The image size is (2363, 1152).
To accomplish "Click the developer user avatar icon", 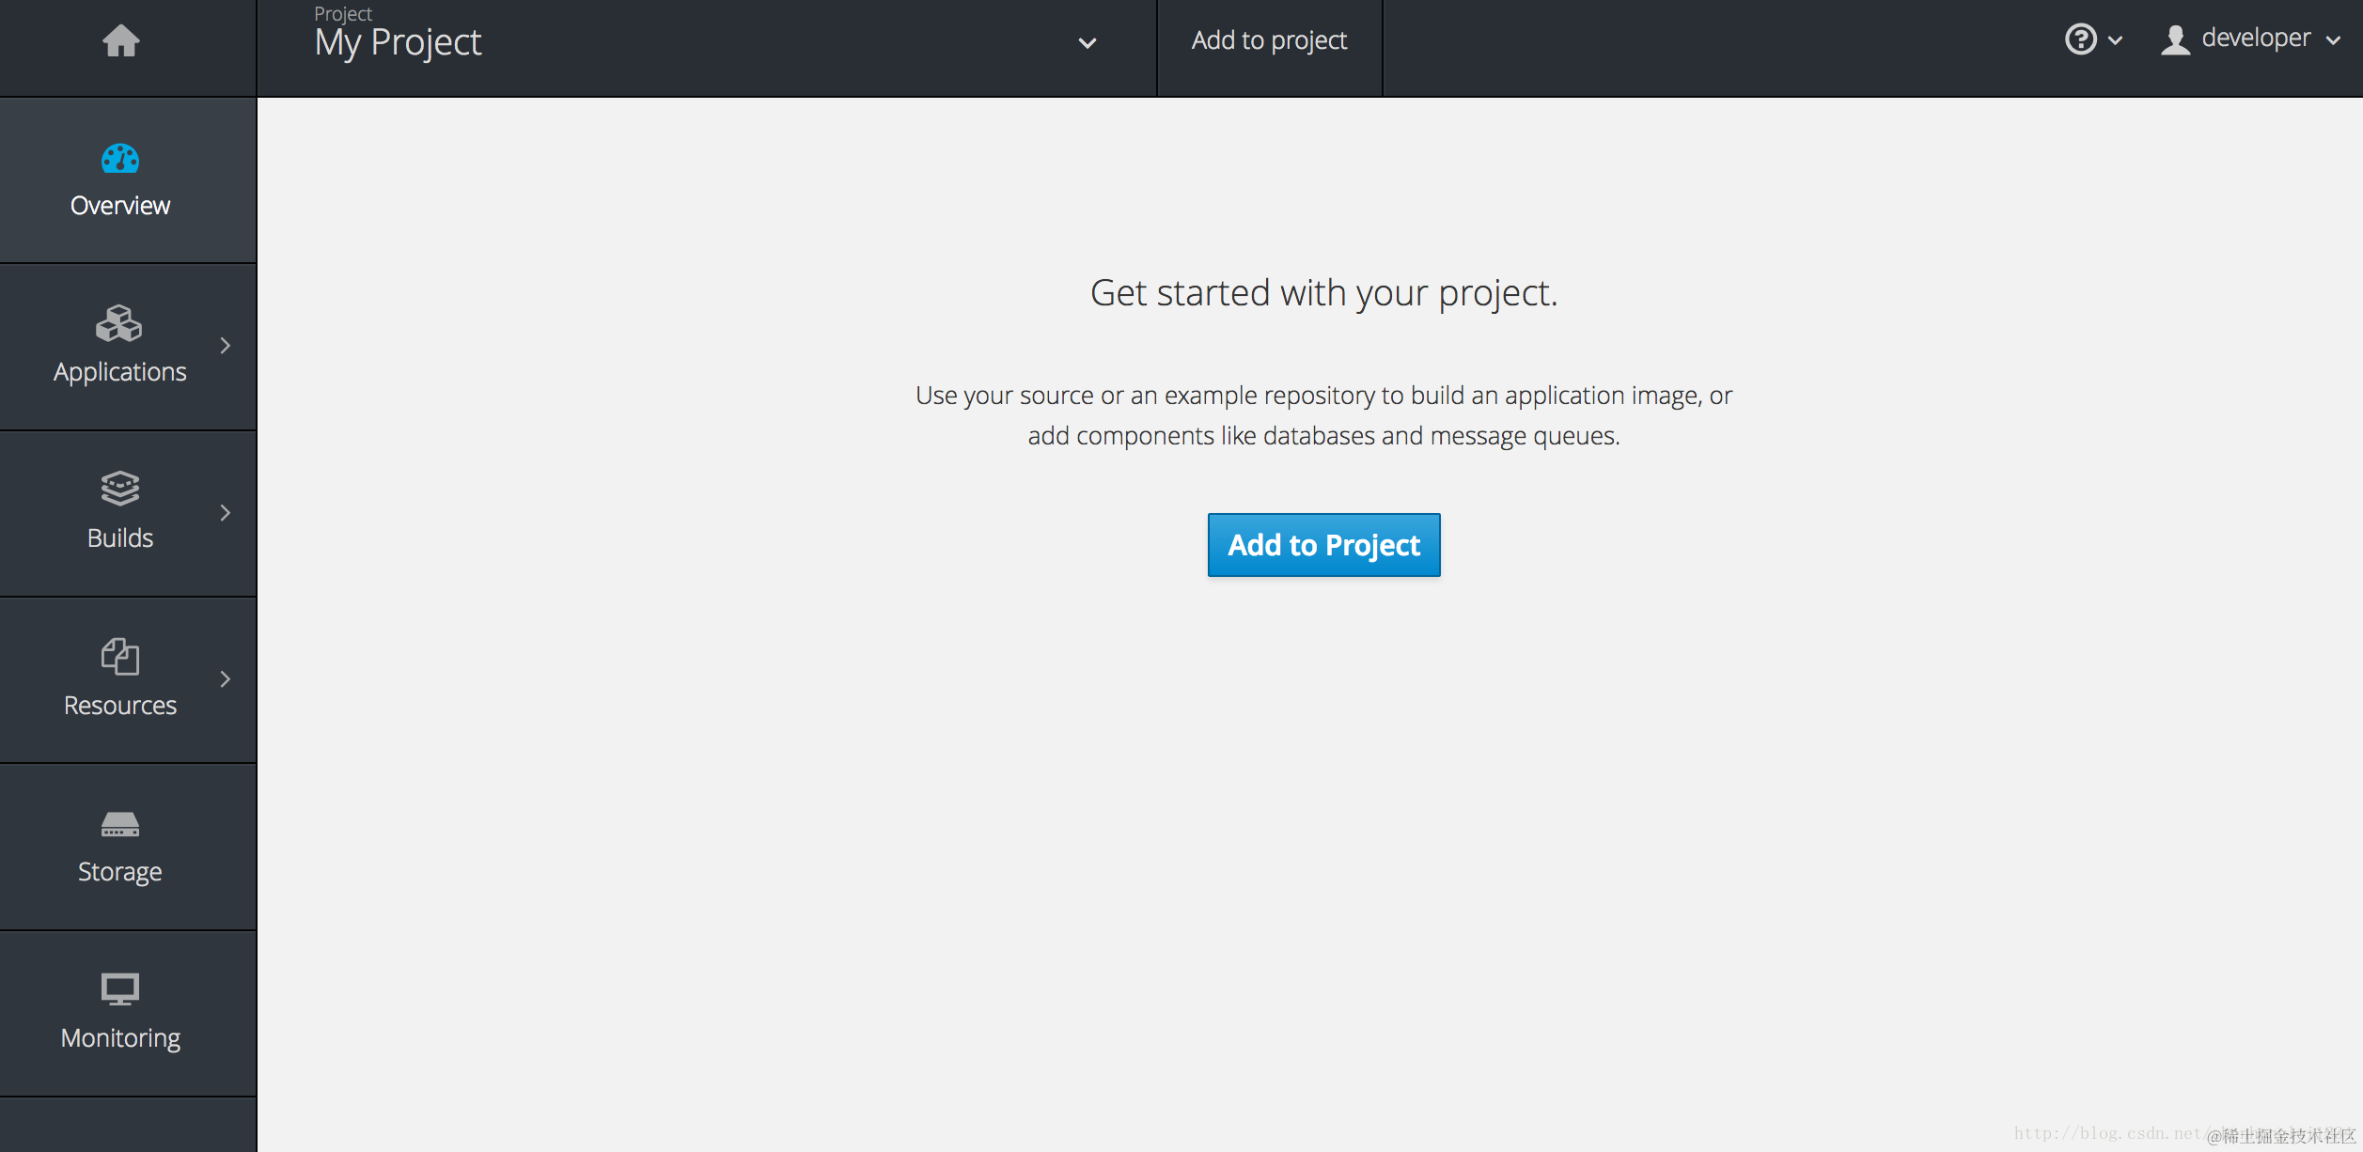I will pos(2175,39).
